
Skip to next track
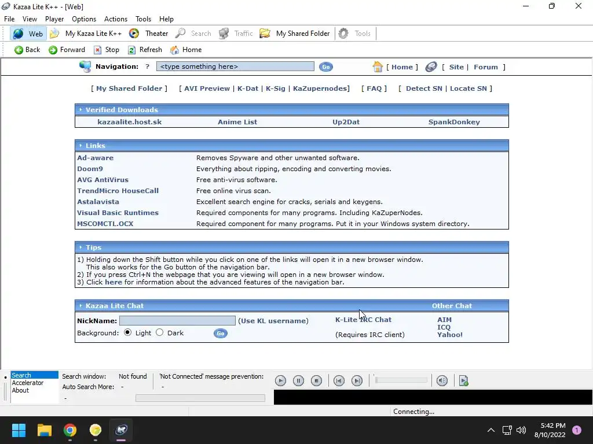[x=357, y=380]
